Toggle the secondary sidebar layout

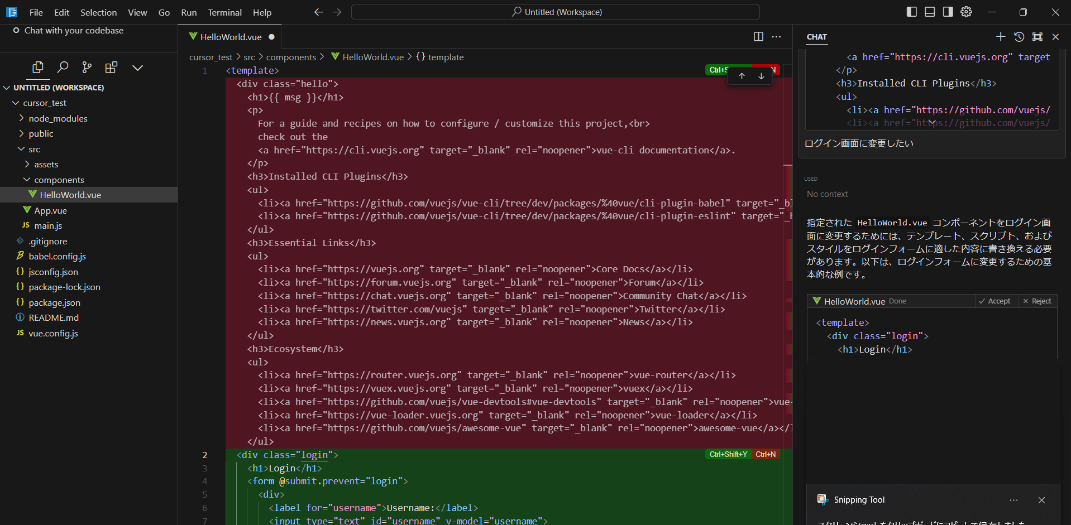tap(948, 12)
